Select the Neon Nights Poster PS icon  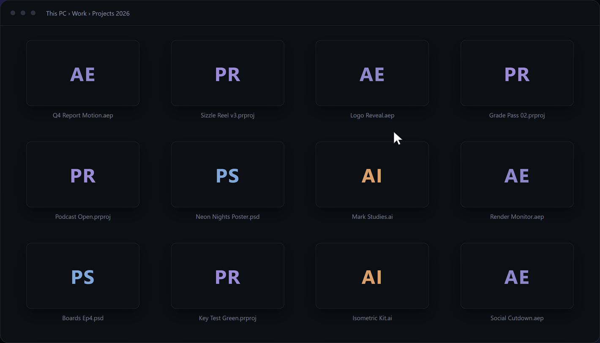(228, 174)
